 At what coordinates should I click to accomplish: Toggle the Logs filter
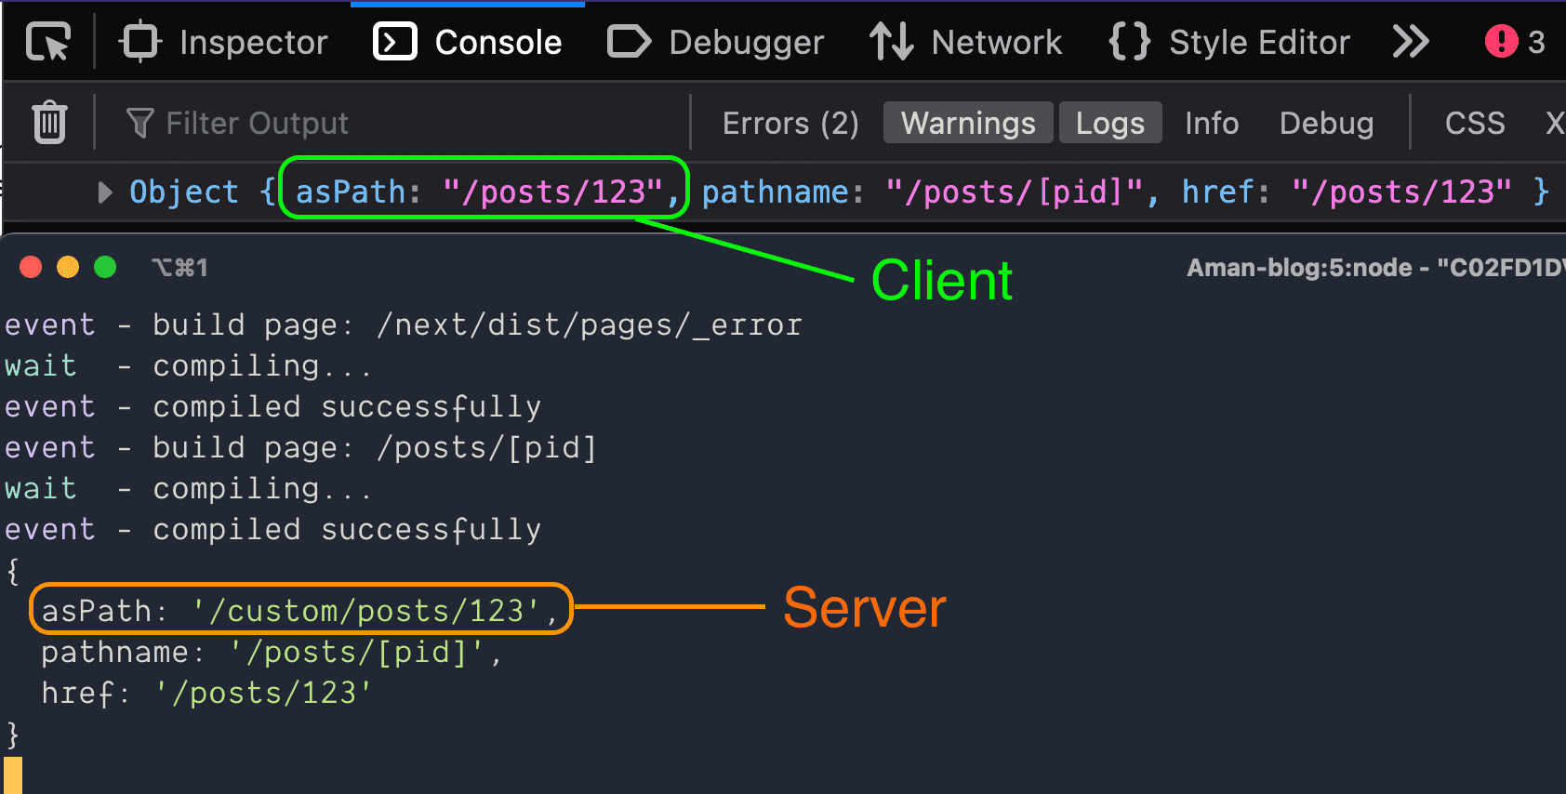click(1110, 123)
